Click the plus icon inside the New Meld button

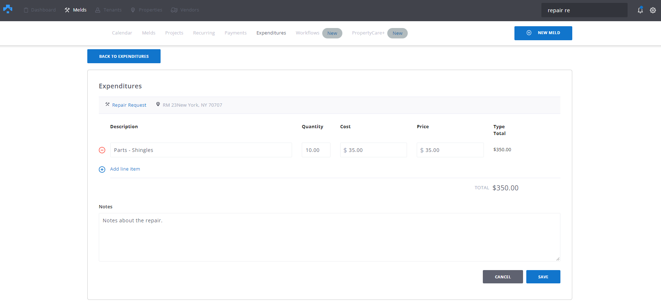(529, 33)
